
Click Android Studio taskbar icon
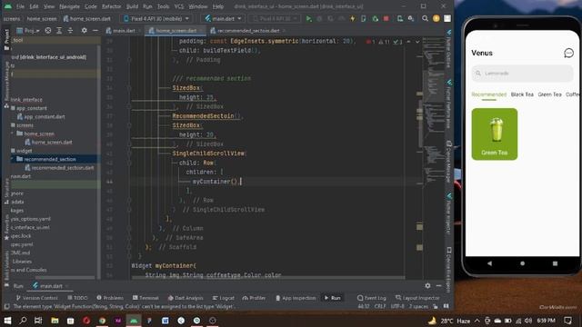coord(134,321)
